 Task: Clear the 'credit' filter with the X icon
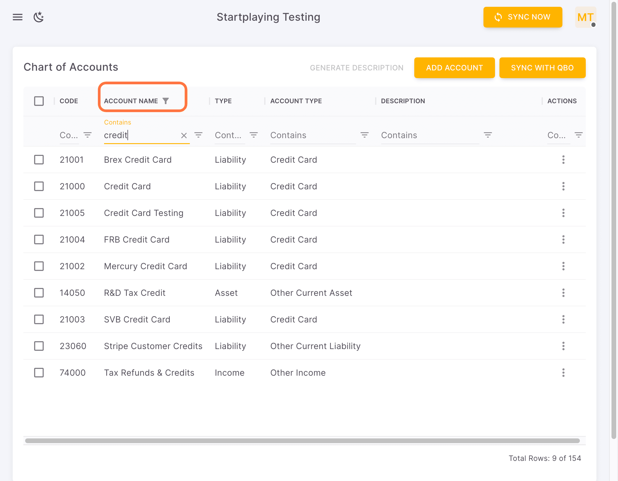(184, 135)
